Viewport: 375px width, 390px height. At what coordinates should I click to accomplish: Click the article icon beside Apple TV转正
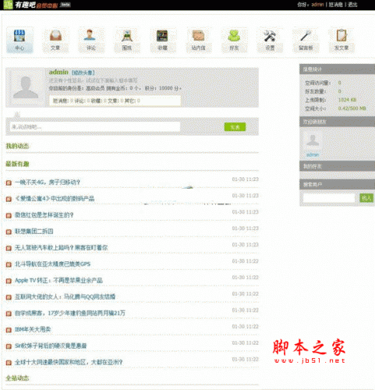pyautogui.click(x=9, y=281)
